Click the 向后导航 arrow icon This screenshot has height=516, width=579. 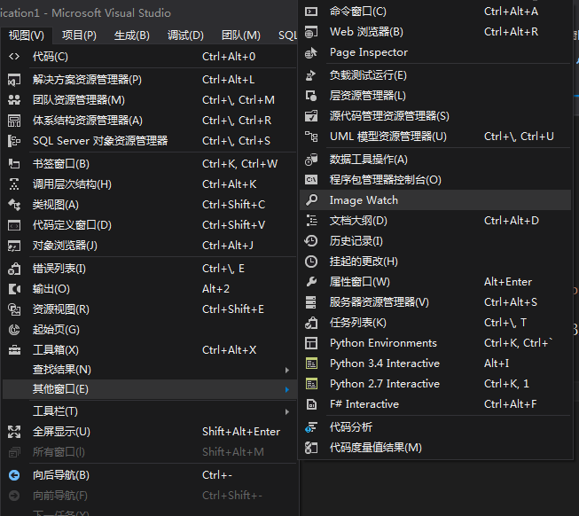pos(14,475)
